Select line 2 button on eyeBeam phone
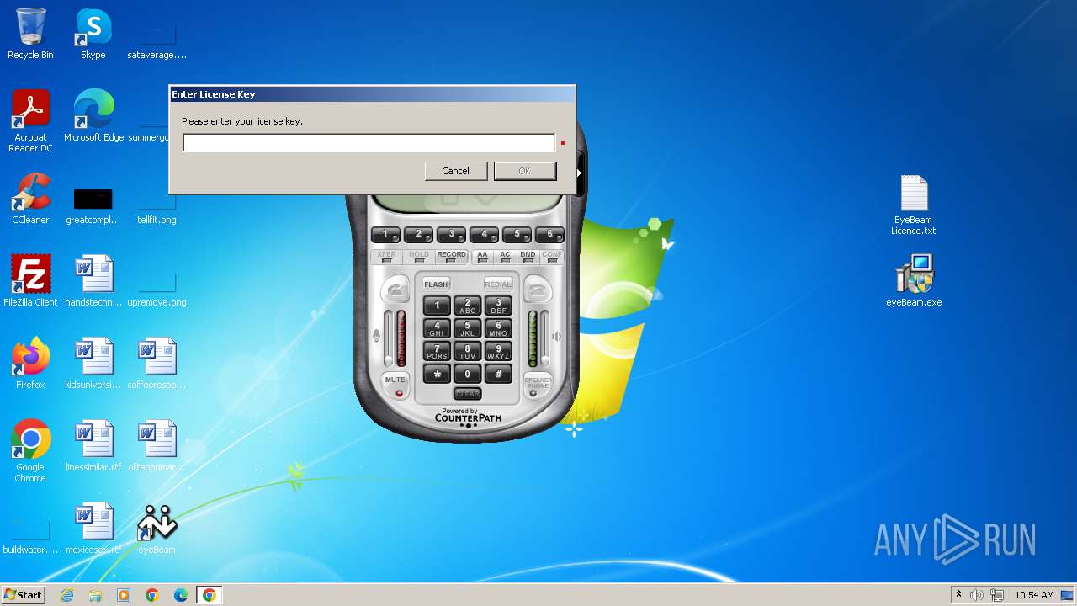The image size is (1077, 606). [418, 234]
